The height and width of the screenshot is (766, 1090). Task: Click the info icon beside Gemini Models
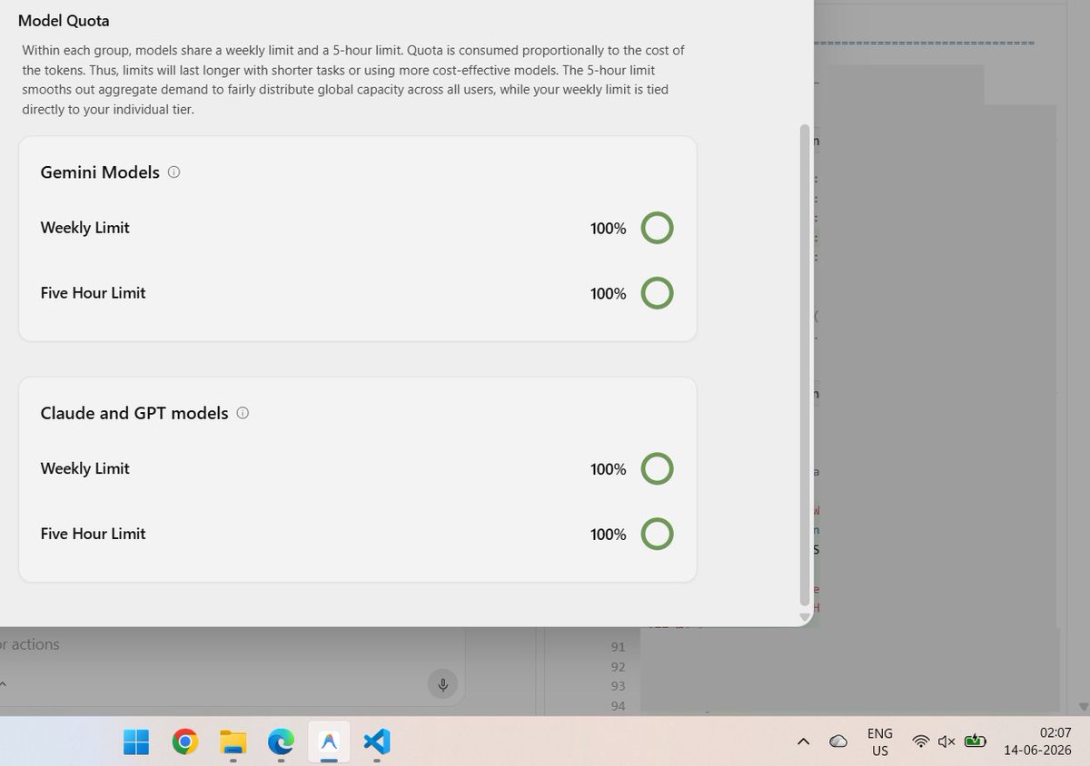(174, 172)
